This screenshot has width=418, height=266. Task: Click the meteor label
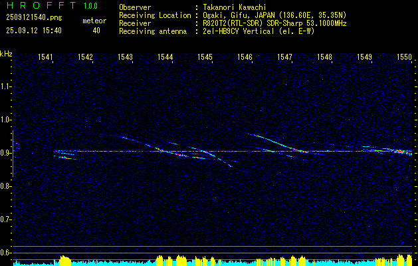click(94, 21)
